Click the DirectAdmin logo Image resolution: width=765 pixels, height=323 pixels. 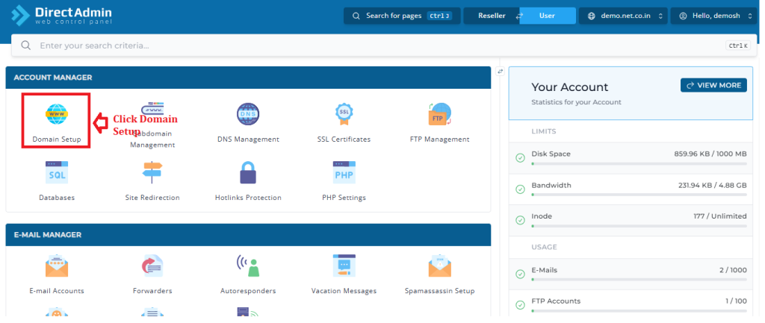click(61, 15)
